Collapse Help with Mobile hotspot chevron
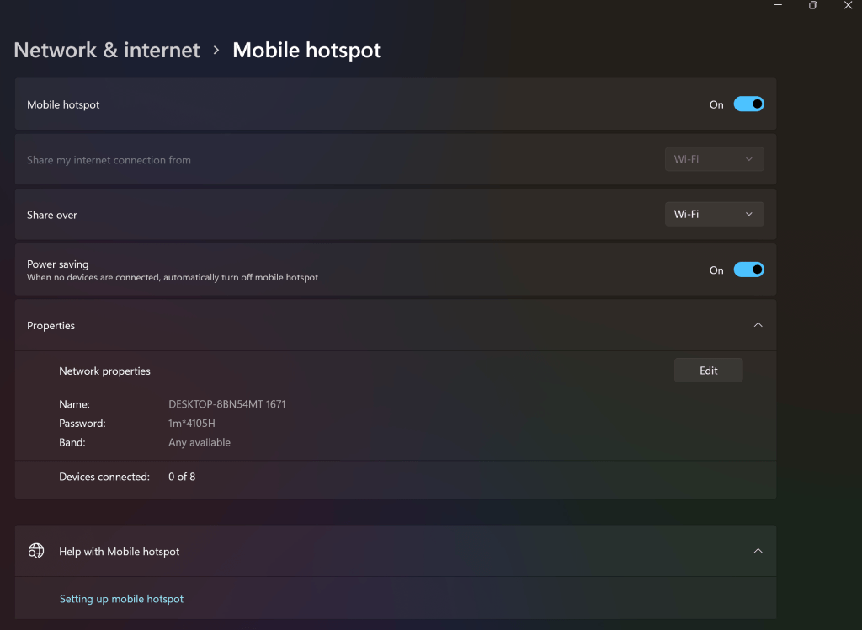The image size is (862, 630). click(758, 551)
